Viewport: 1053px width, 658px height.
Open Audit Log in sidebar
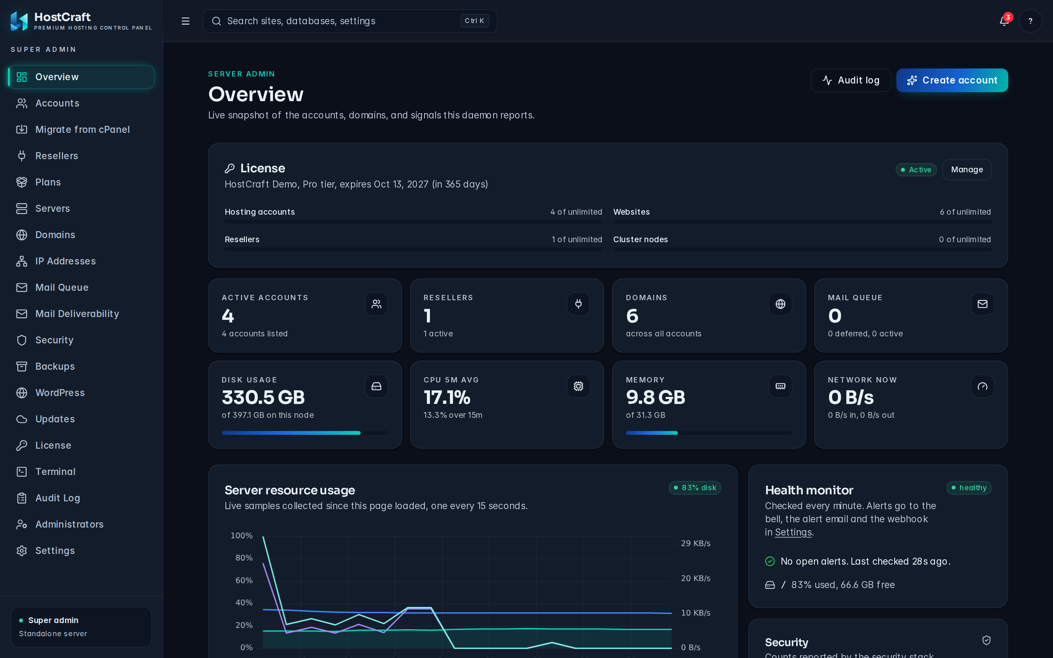[x=81, y=498]
